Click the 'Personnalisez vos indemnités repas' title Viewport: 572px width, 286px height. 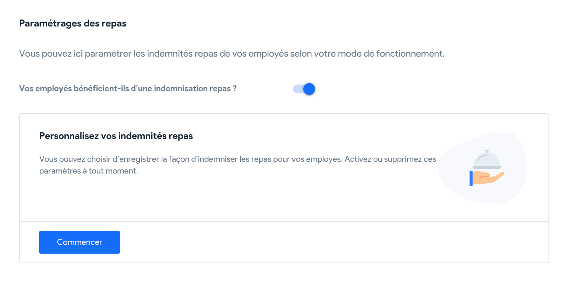tap(116, 136)
